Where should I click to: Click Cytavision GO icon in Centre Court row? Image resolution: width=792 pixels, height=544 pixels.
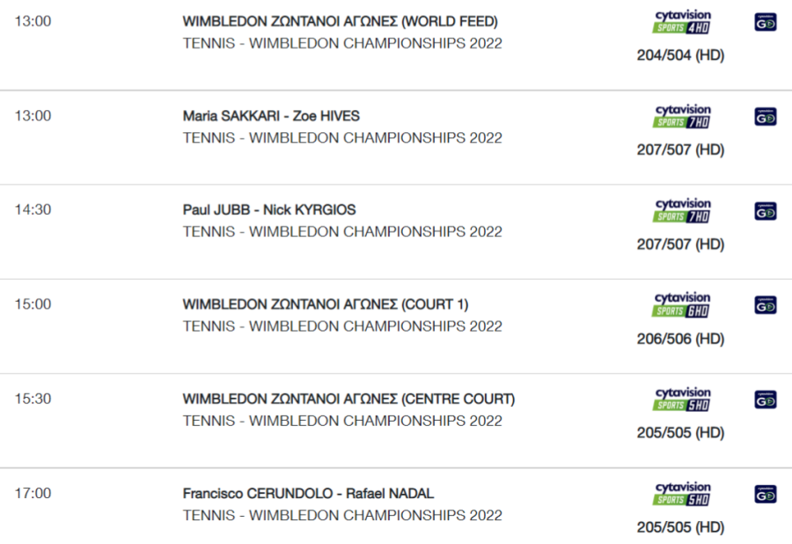766,400
